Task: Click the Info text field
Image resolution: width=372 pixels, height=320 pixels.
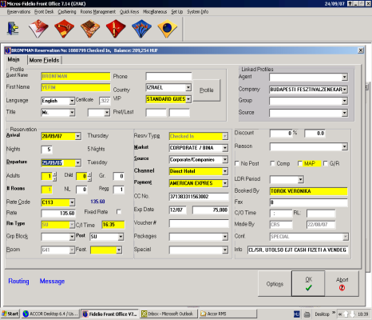Action: [x=298, y=250]
